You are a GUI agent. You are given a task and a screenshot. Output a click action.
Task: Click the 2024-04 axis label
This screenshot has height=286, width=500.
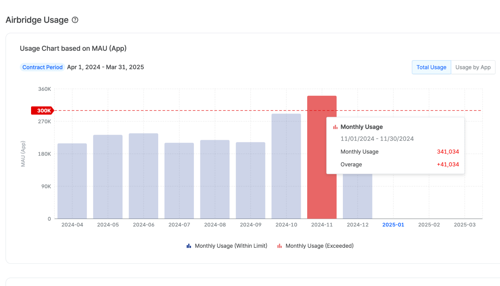click(72, 225)
